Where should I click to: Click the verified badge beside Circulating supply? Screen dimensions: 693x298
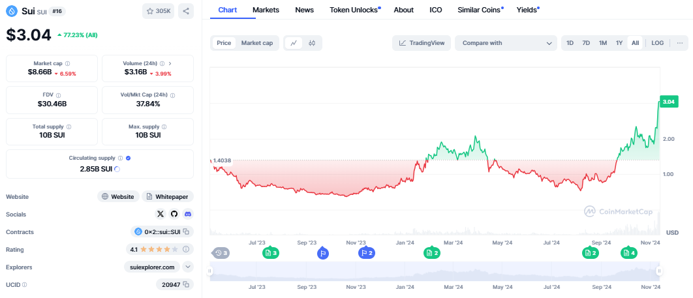(128, 158)
